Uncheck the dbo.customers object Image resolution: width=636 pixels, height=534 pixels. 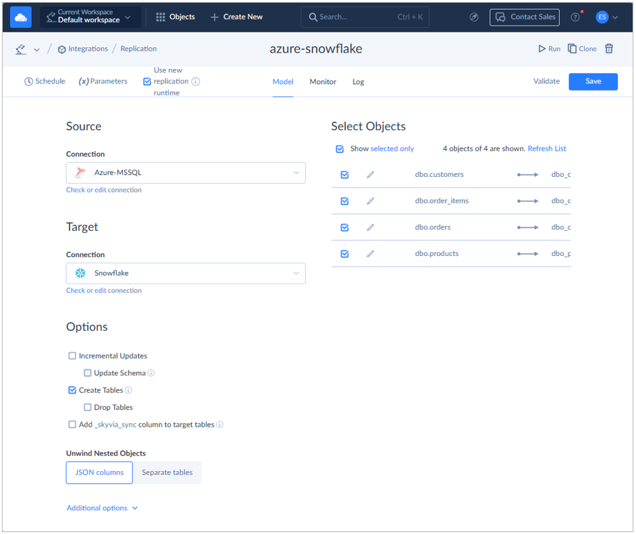click(345, 175)
